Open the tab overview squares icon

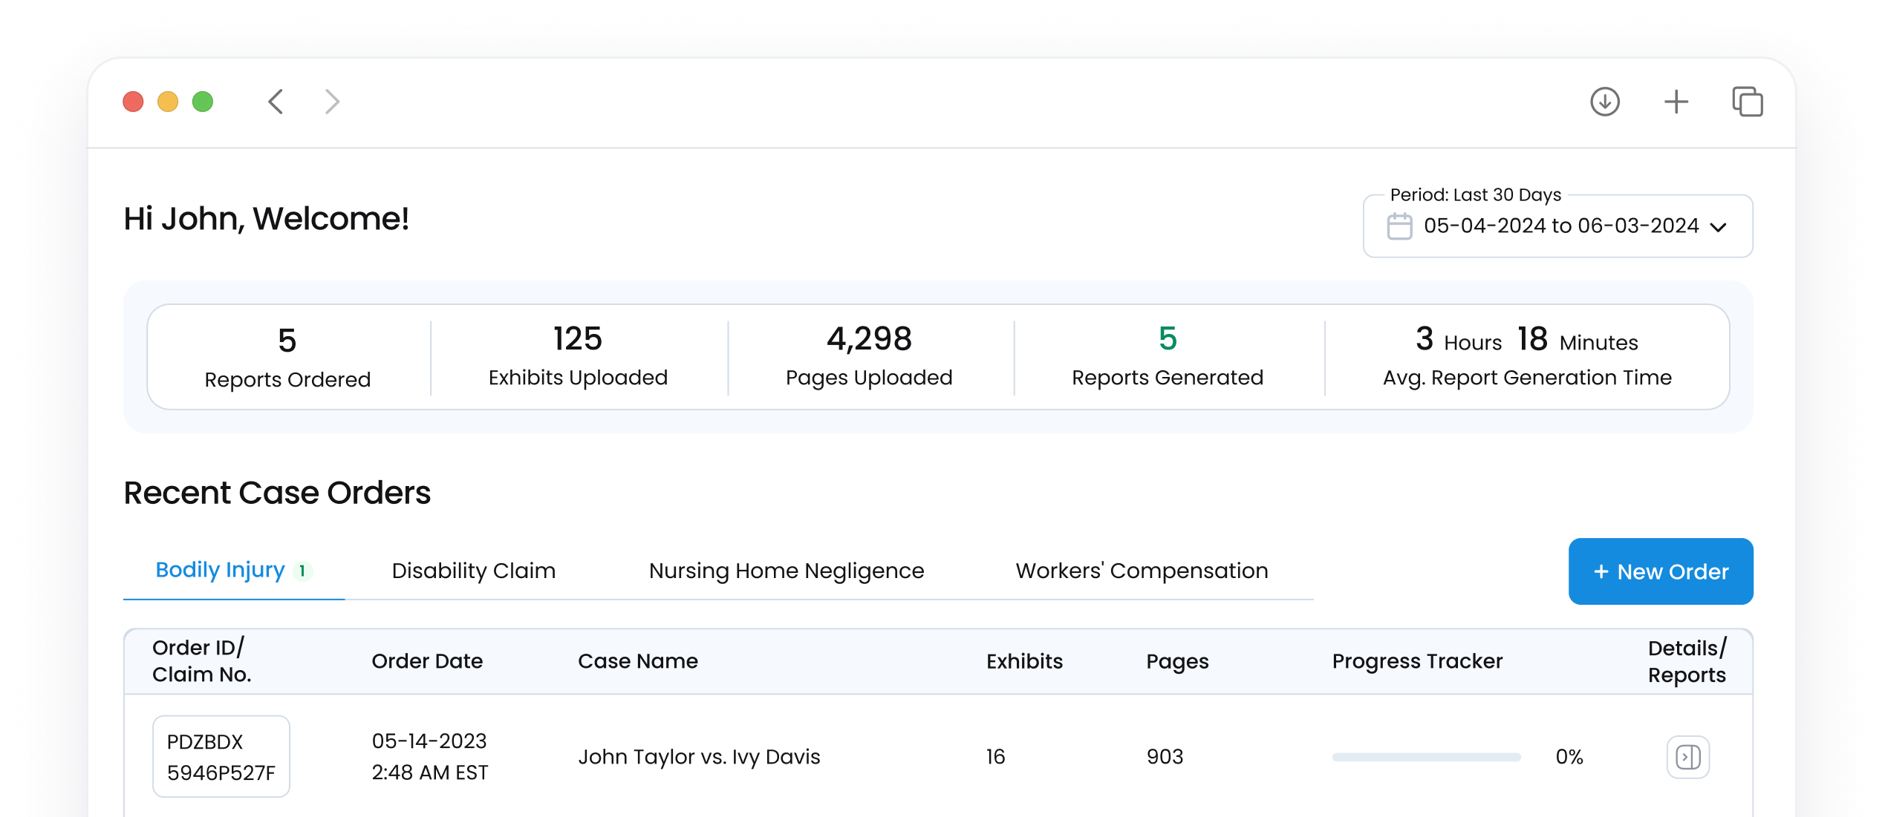click(1747, 102)
